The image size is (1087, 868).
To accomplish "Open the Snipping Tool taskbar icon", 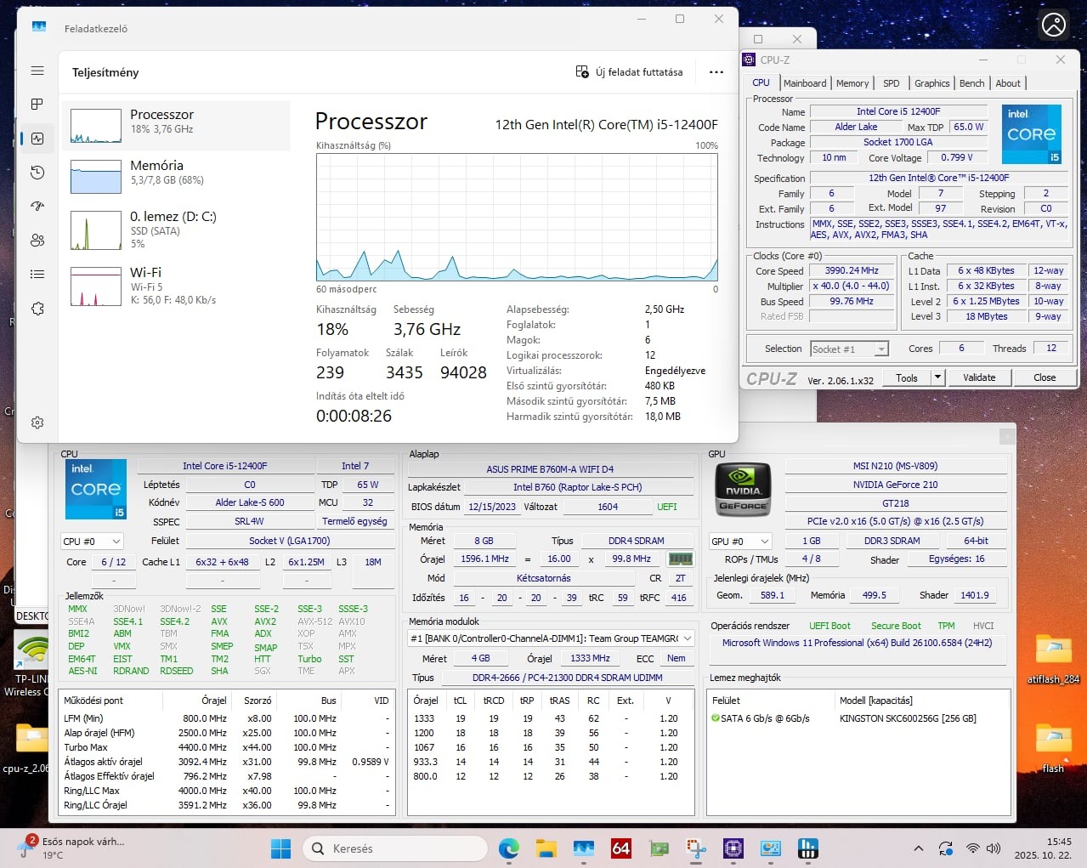I will (696, 848).
